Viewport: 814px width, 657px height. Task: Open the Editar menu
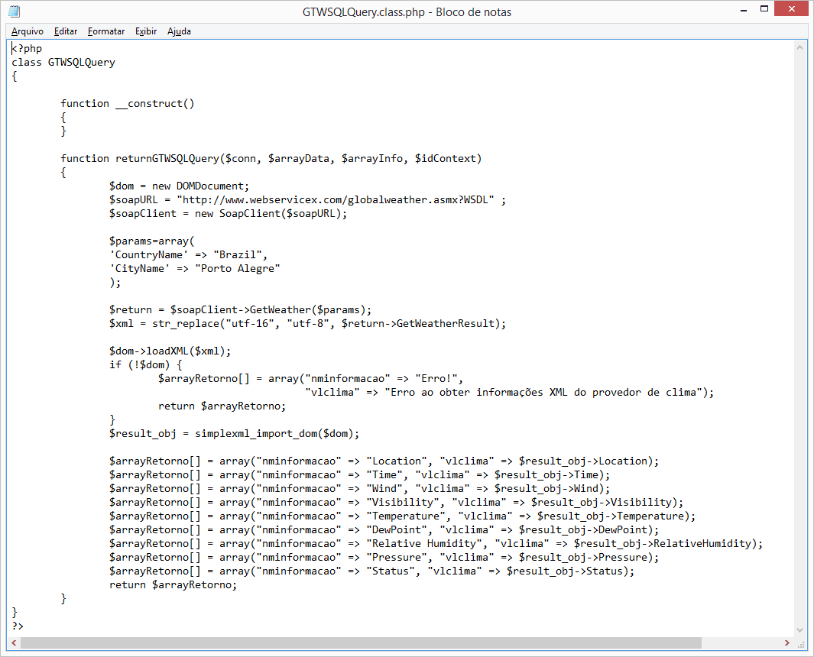[x=66, y=31]
